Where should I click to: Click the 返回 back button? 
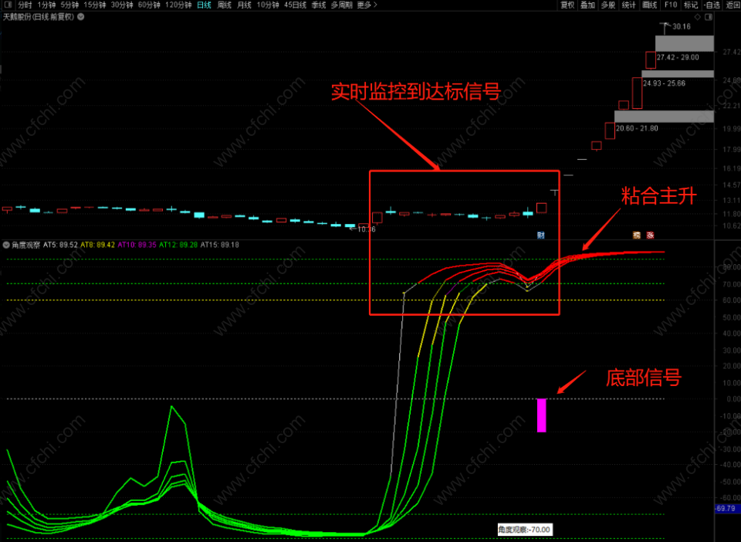(x=733, y=5)
